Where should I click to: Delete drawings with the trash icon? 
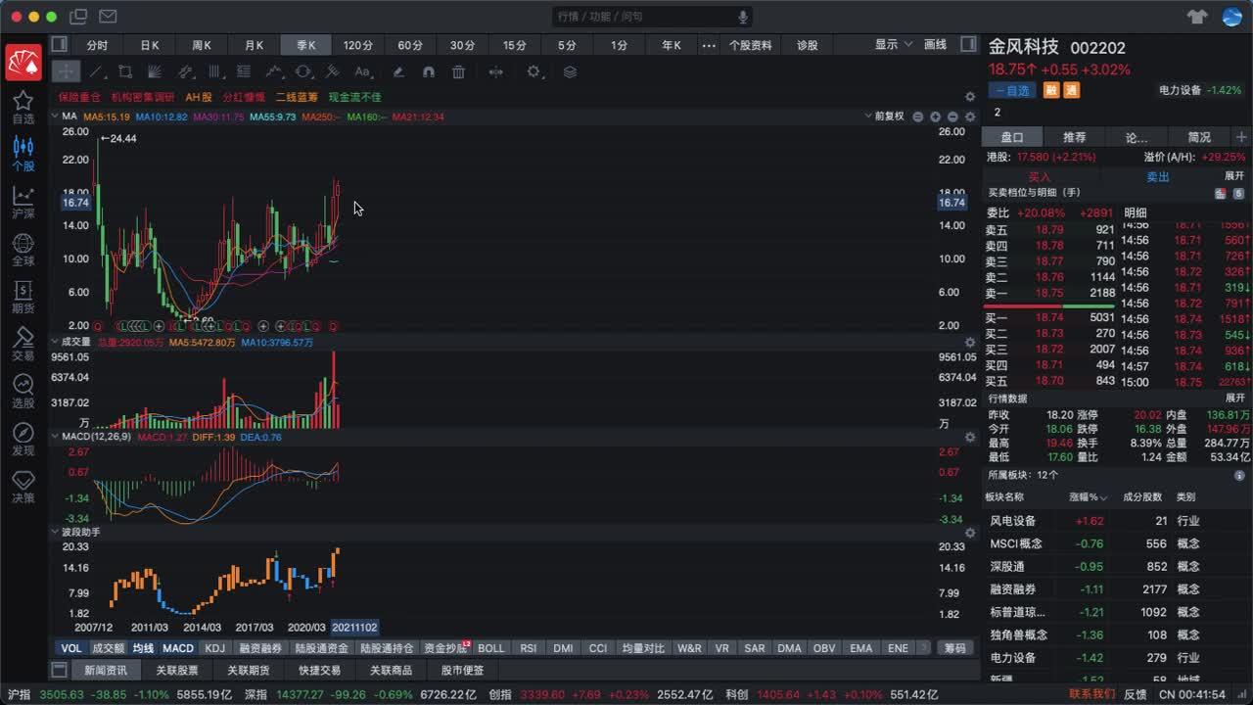pyautogui.click(x=458, y=71)
